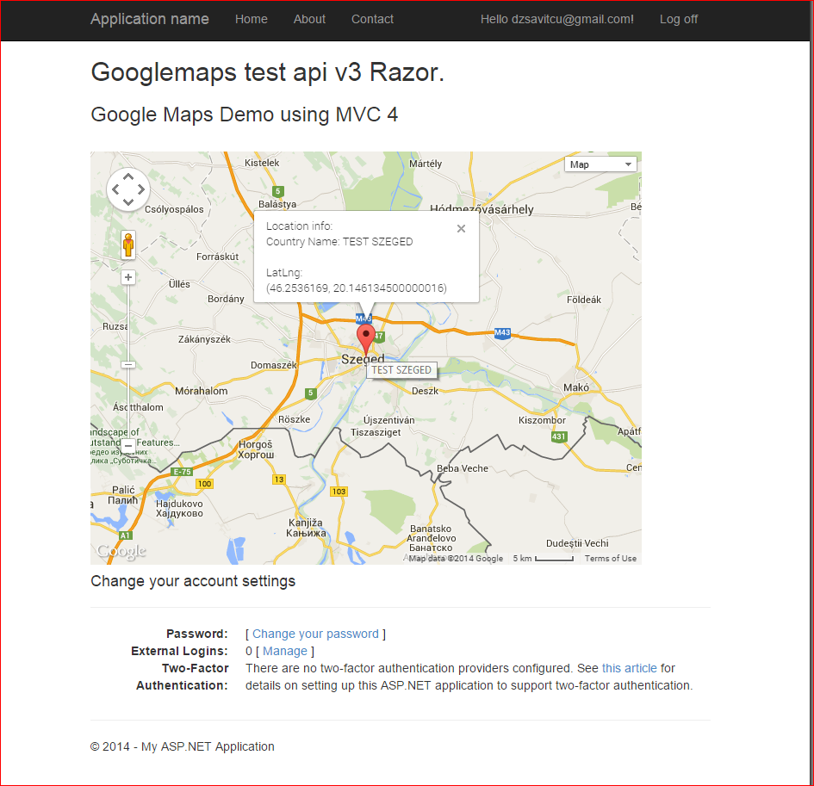Click the green 5 shield near Balástya

[278, 191]
